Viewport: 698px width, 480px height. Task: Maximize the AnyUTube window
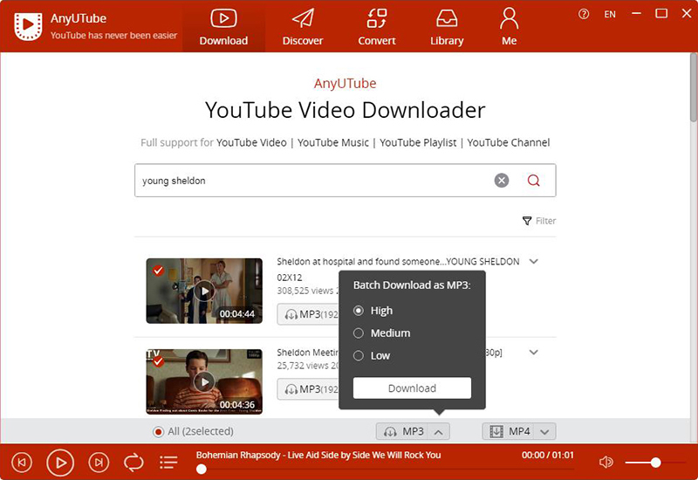pyautogui.click(x=661, y=13)
